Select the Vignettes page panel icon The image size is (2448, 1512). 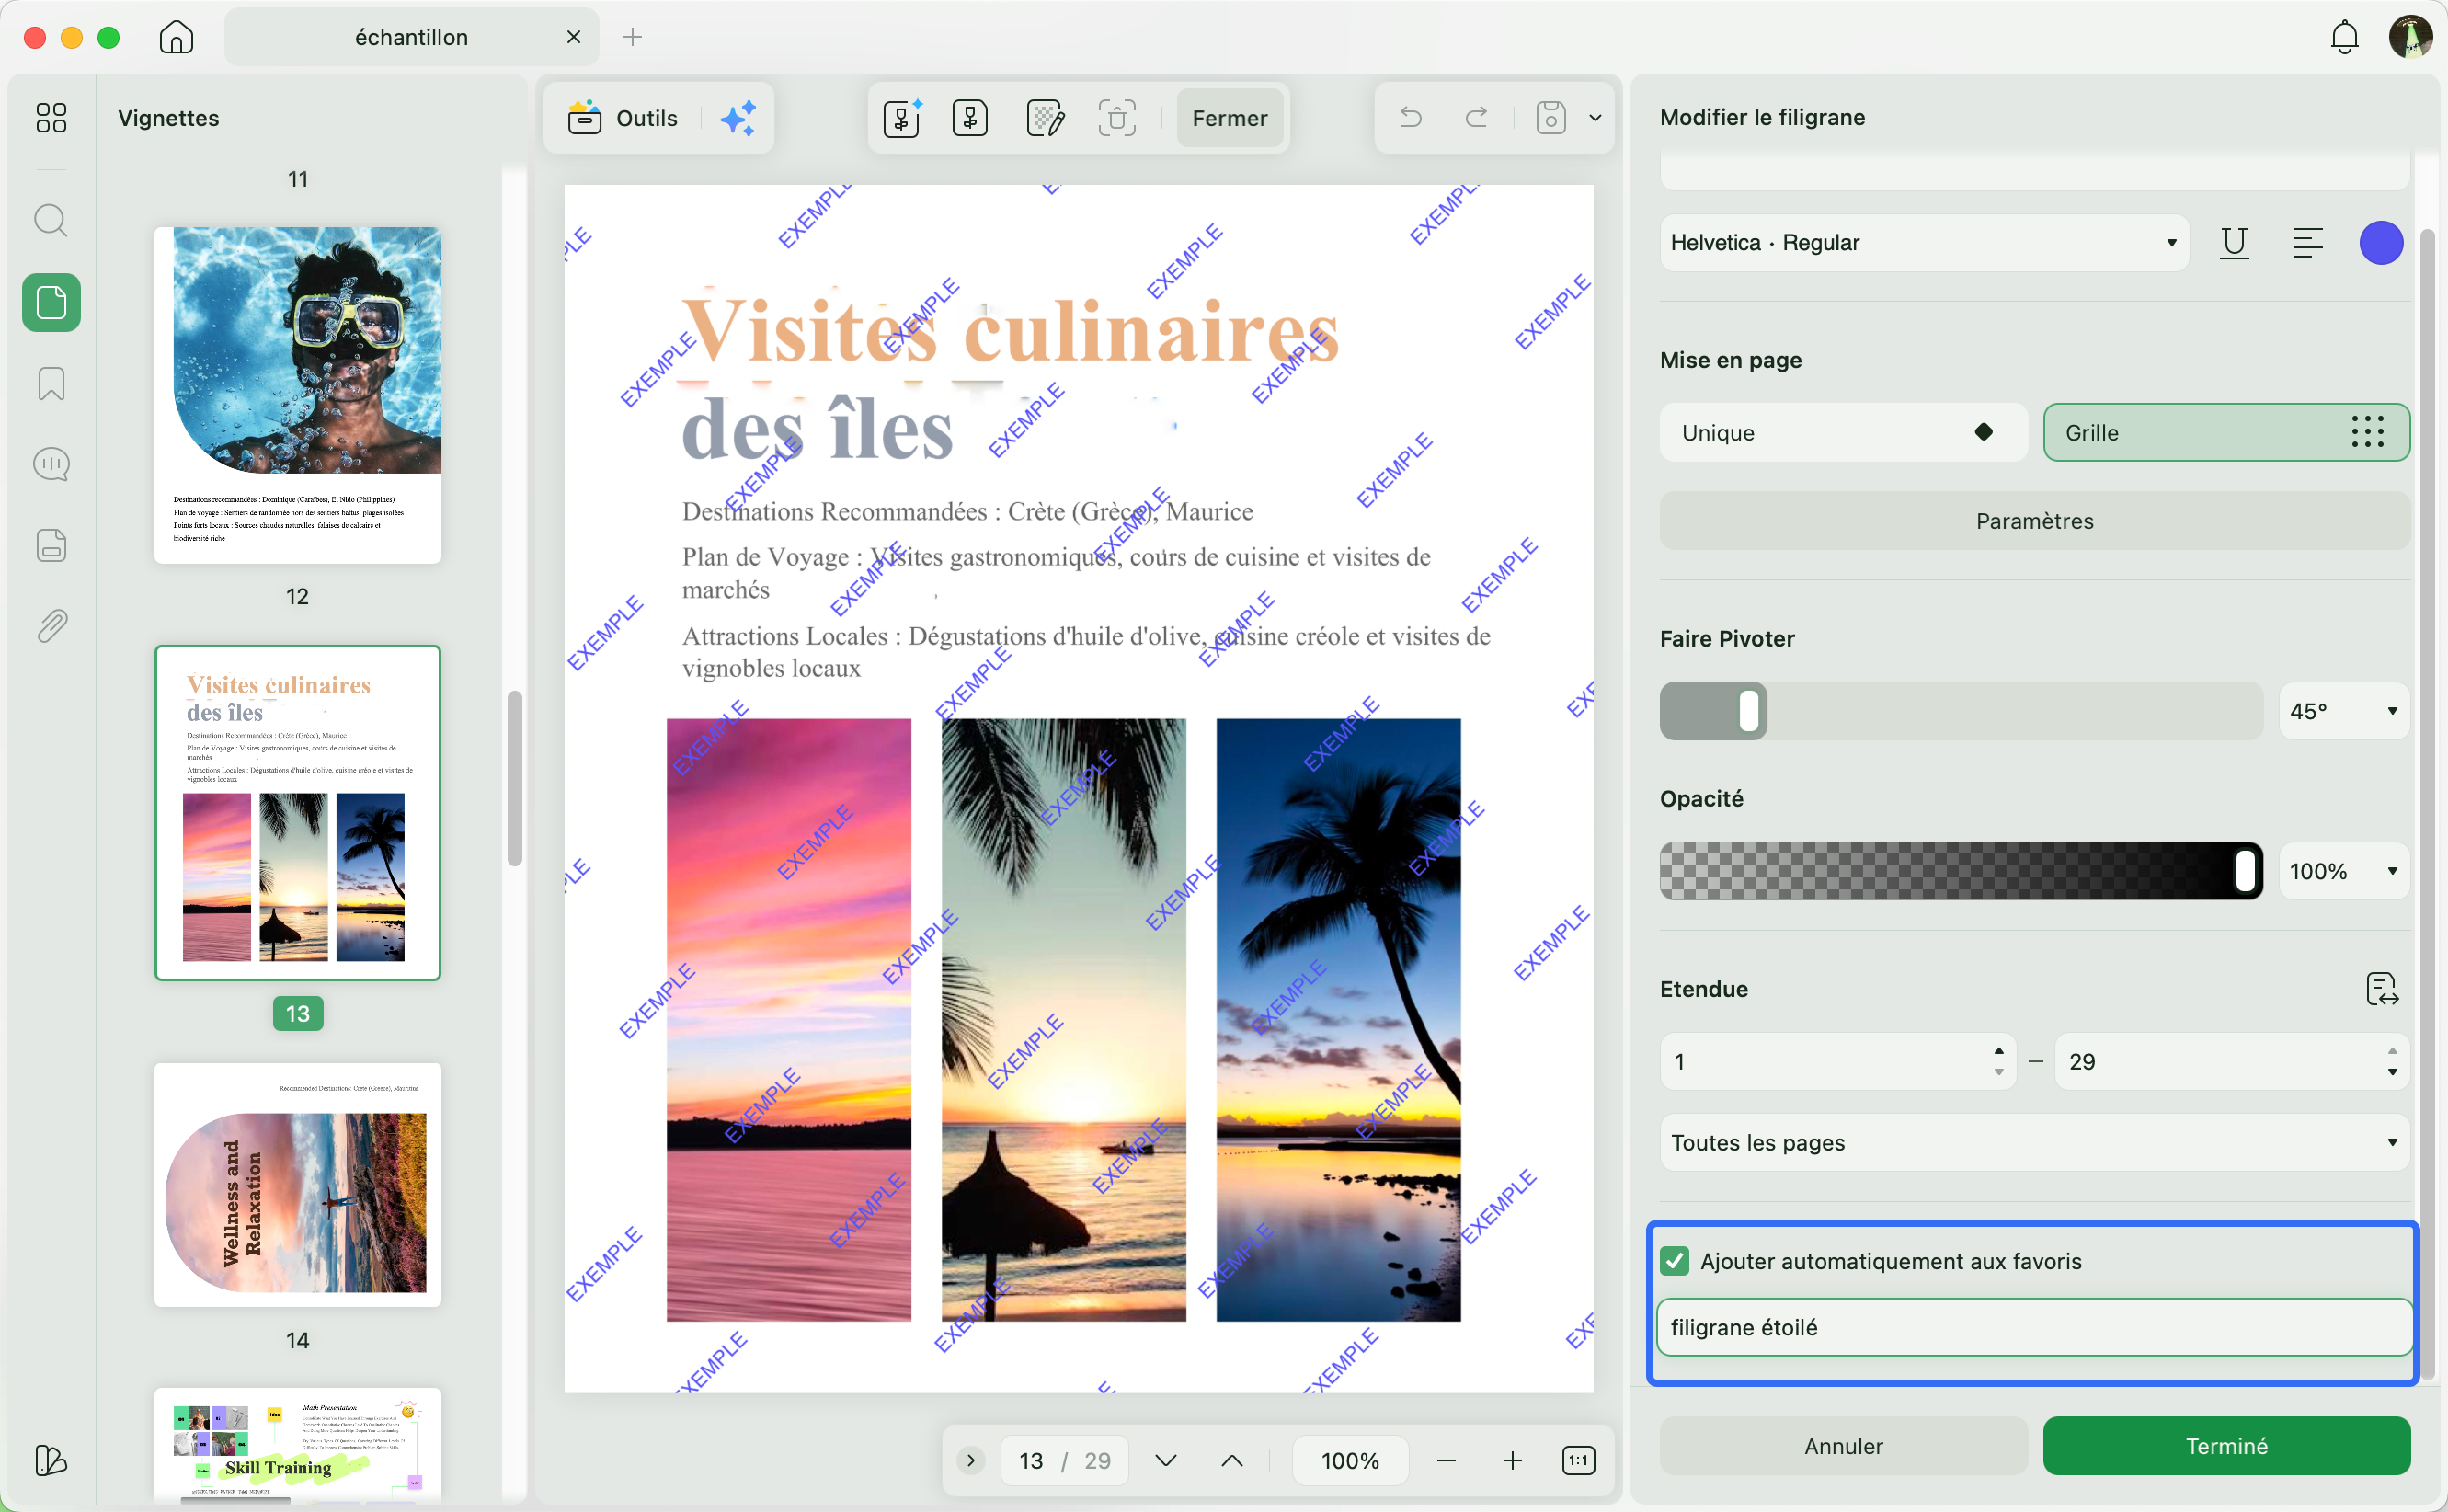click(x=51, y=302)
